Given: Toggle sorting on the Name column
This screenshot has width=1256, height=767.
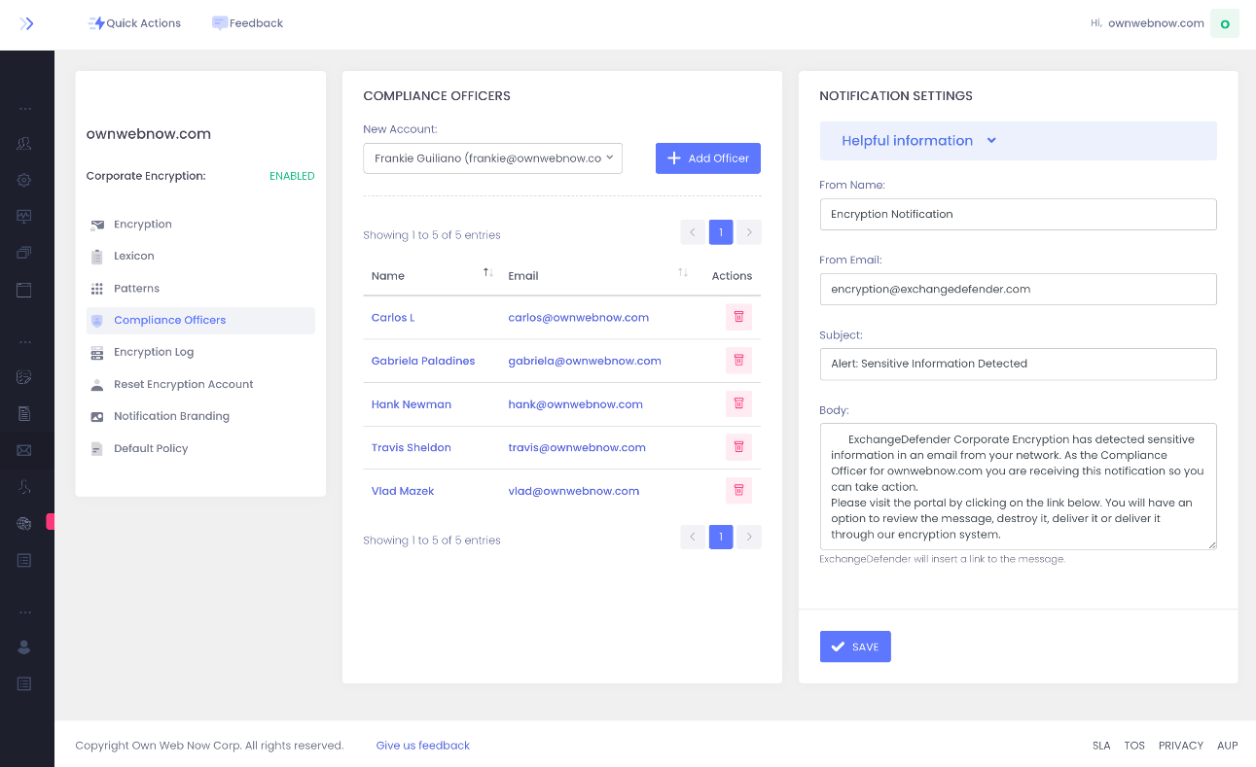Looking at the screenshot, I should pos(486,273).
